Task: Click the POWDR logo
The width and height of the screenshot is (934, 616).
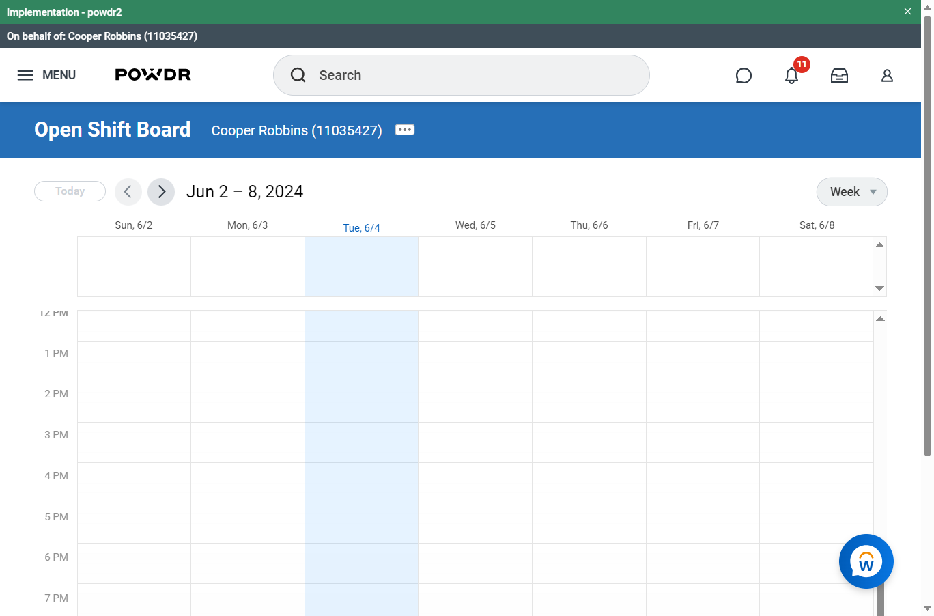Action: (x=153, y=74)
